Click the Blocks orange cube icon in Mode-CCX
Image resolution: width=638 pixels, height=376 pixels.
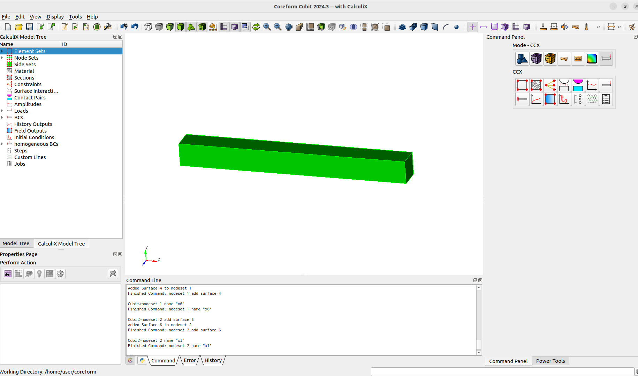coord(550,58)
